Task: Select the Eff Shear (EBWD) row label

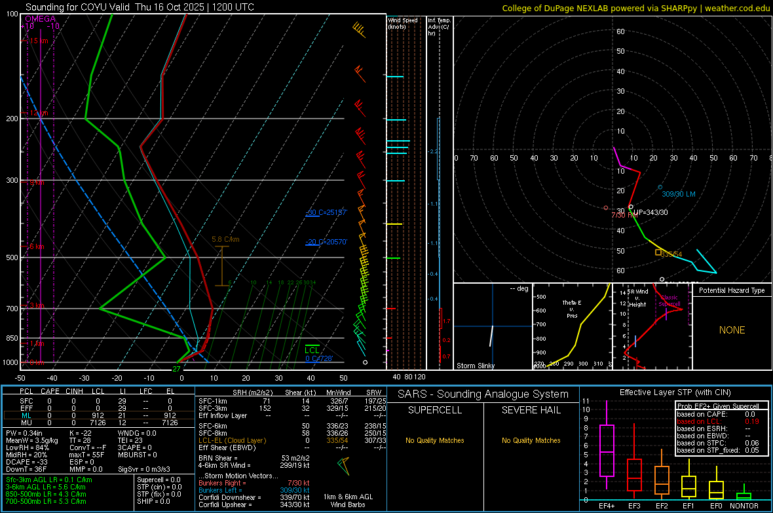Action: pyautogui.click(x=227, y=447)
